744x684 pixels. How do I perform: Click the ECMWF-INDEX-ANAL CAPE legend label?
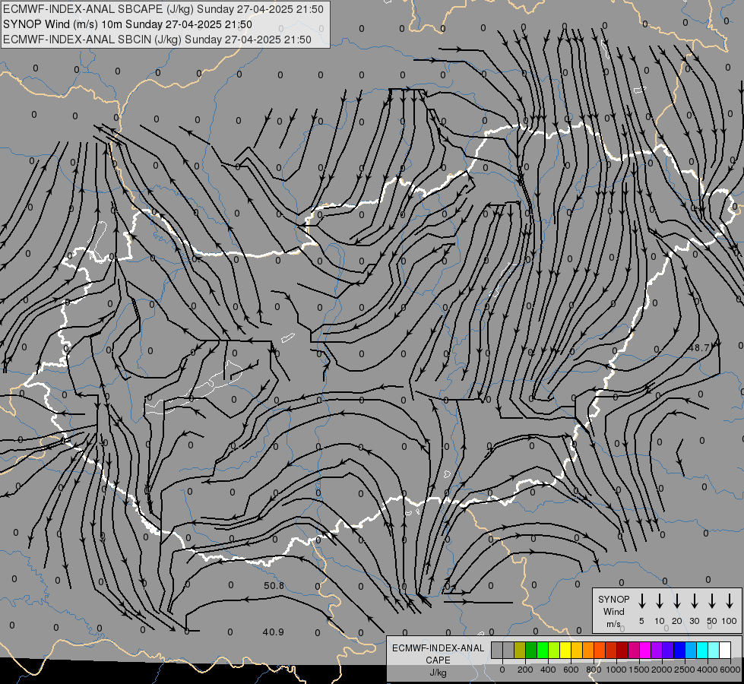[x=438, y=654]
